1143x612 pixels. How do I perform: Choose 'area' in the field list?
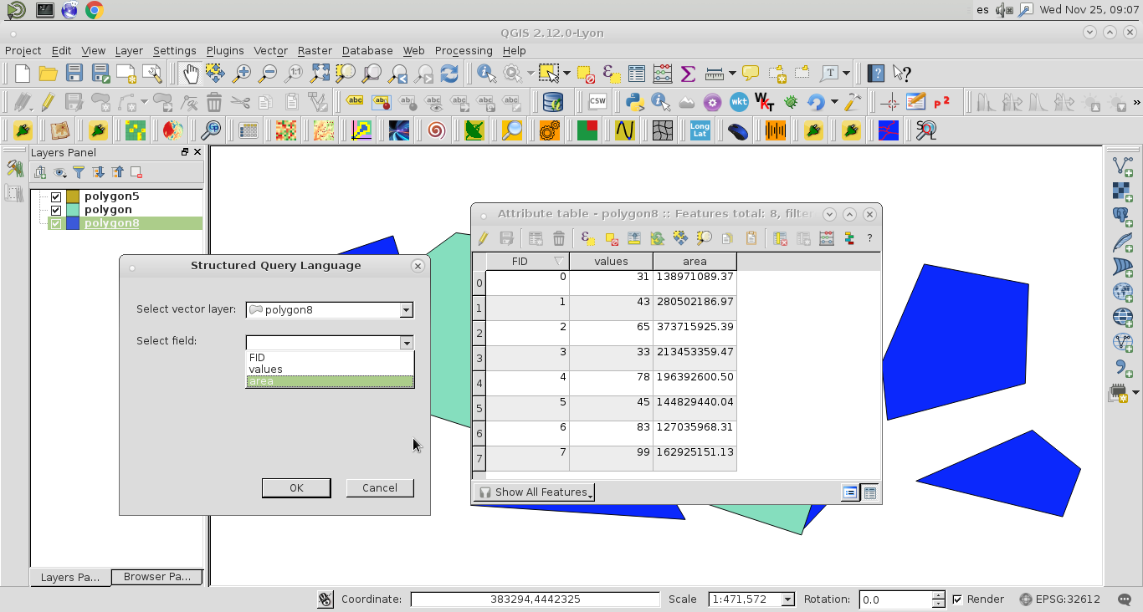(x=330, y=381)
